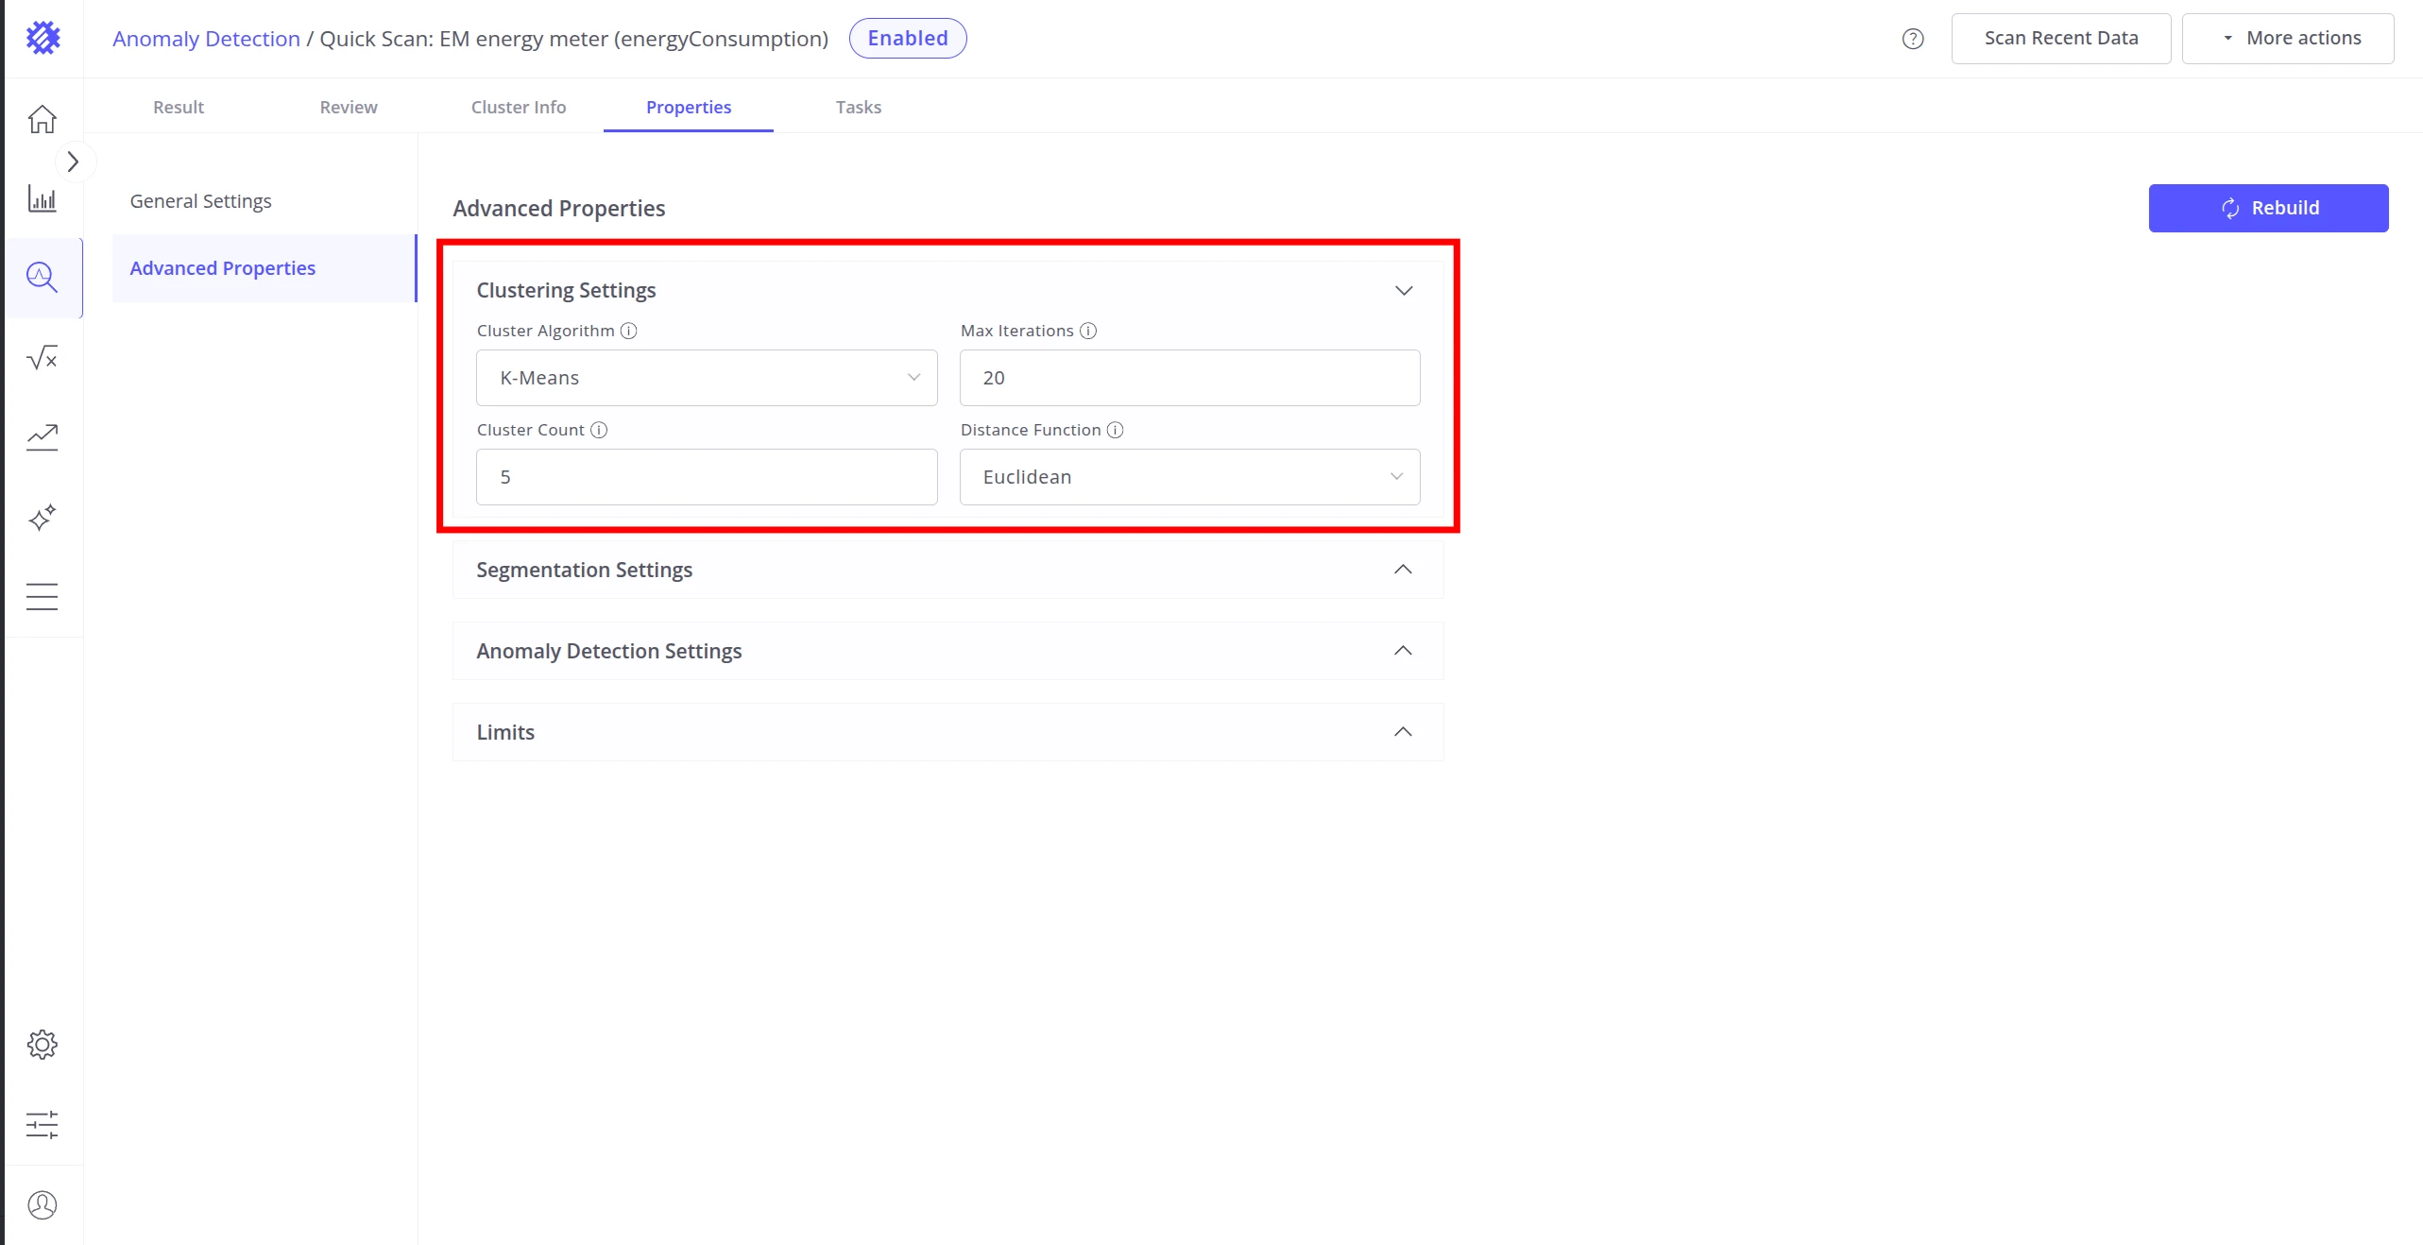Click the Max Iterations input field
The image size is (2423, 1245).
(x=1189, y=378)
